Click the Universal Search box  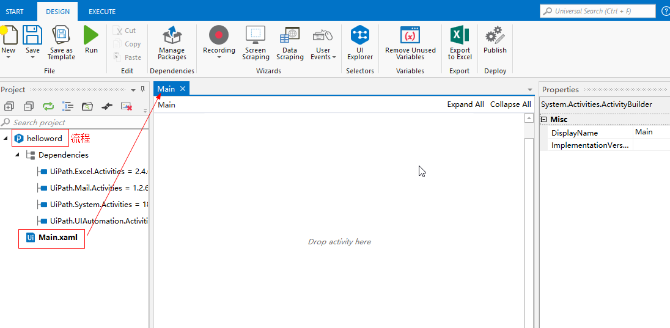(597, 11)
